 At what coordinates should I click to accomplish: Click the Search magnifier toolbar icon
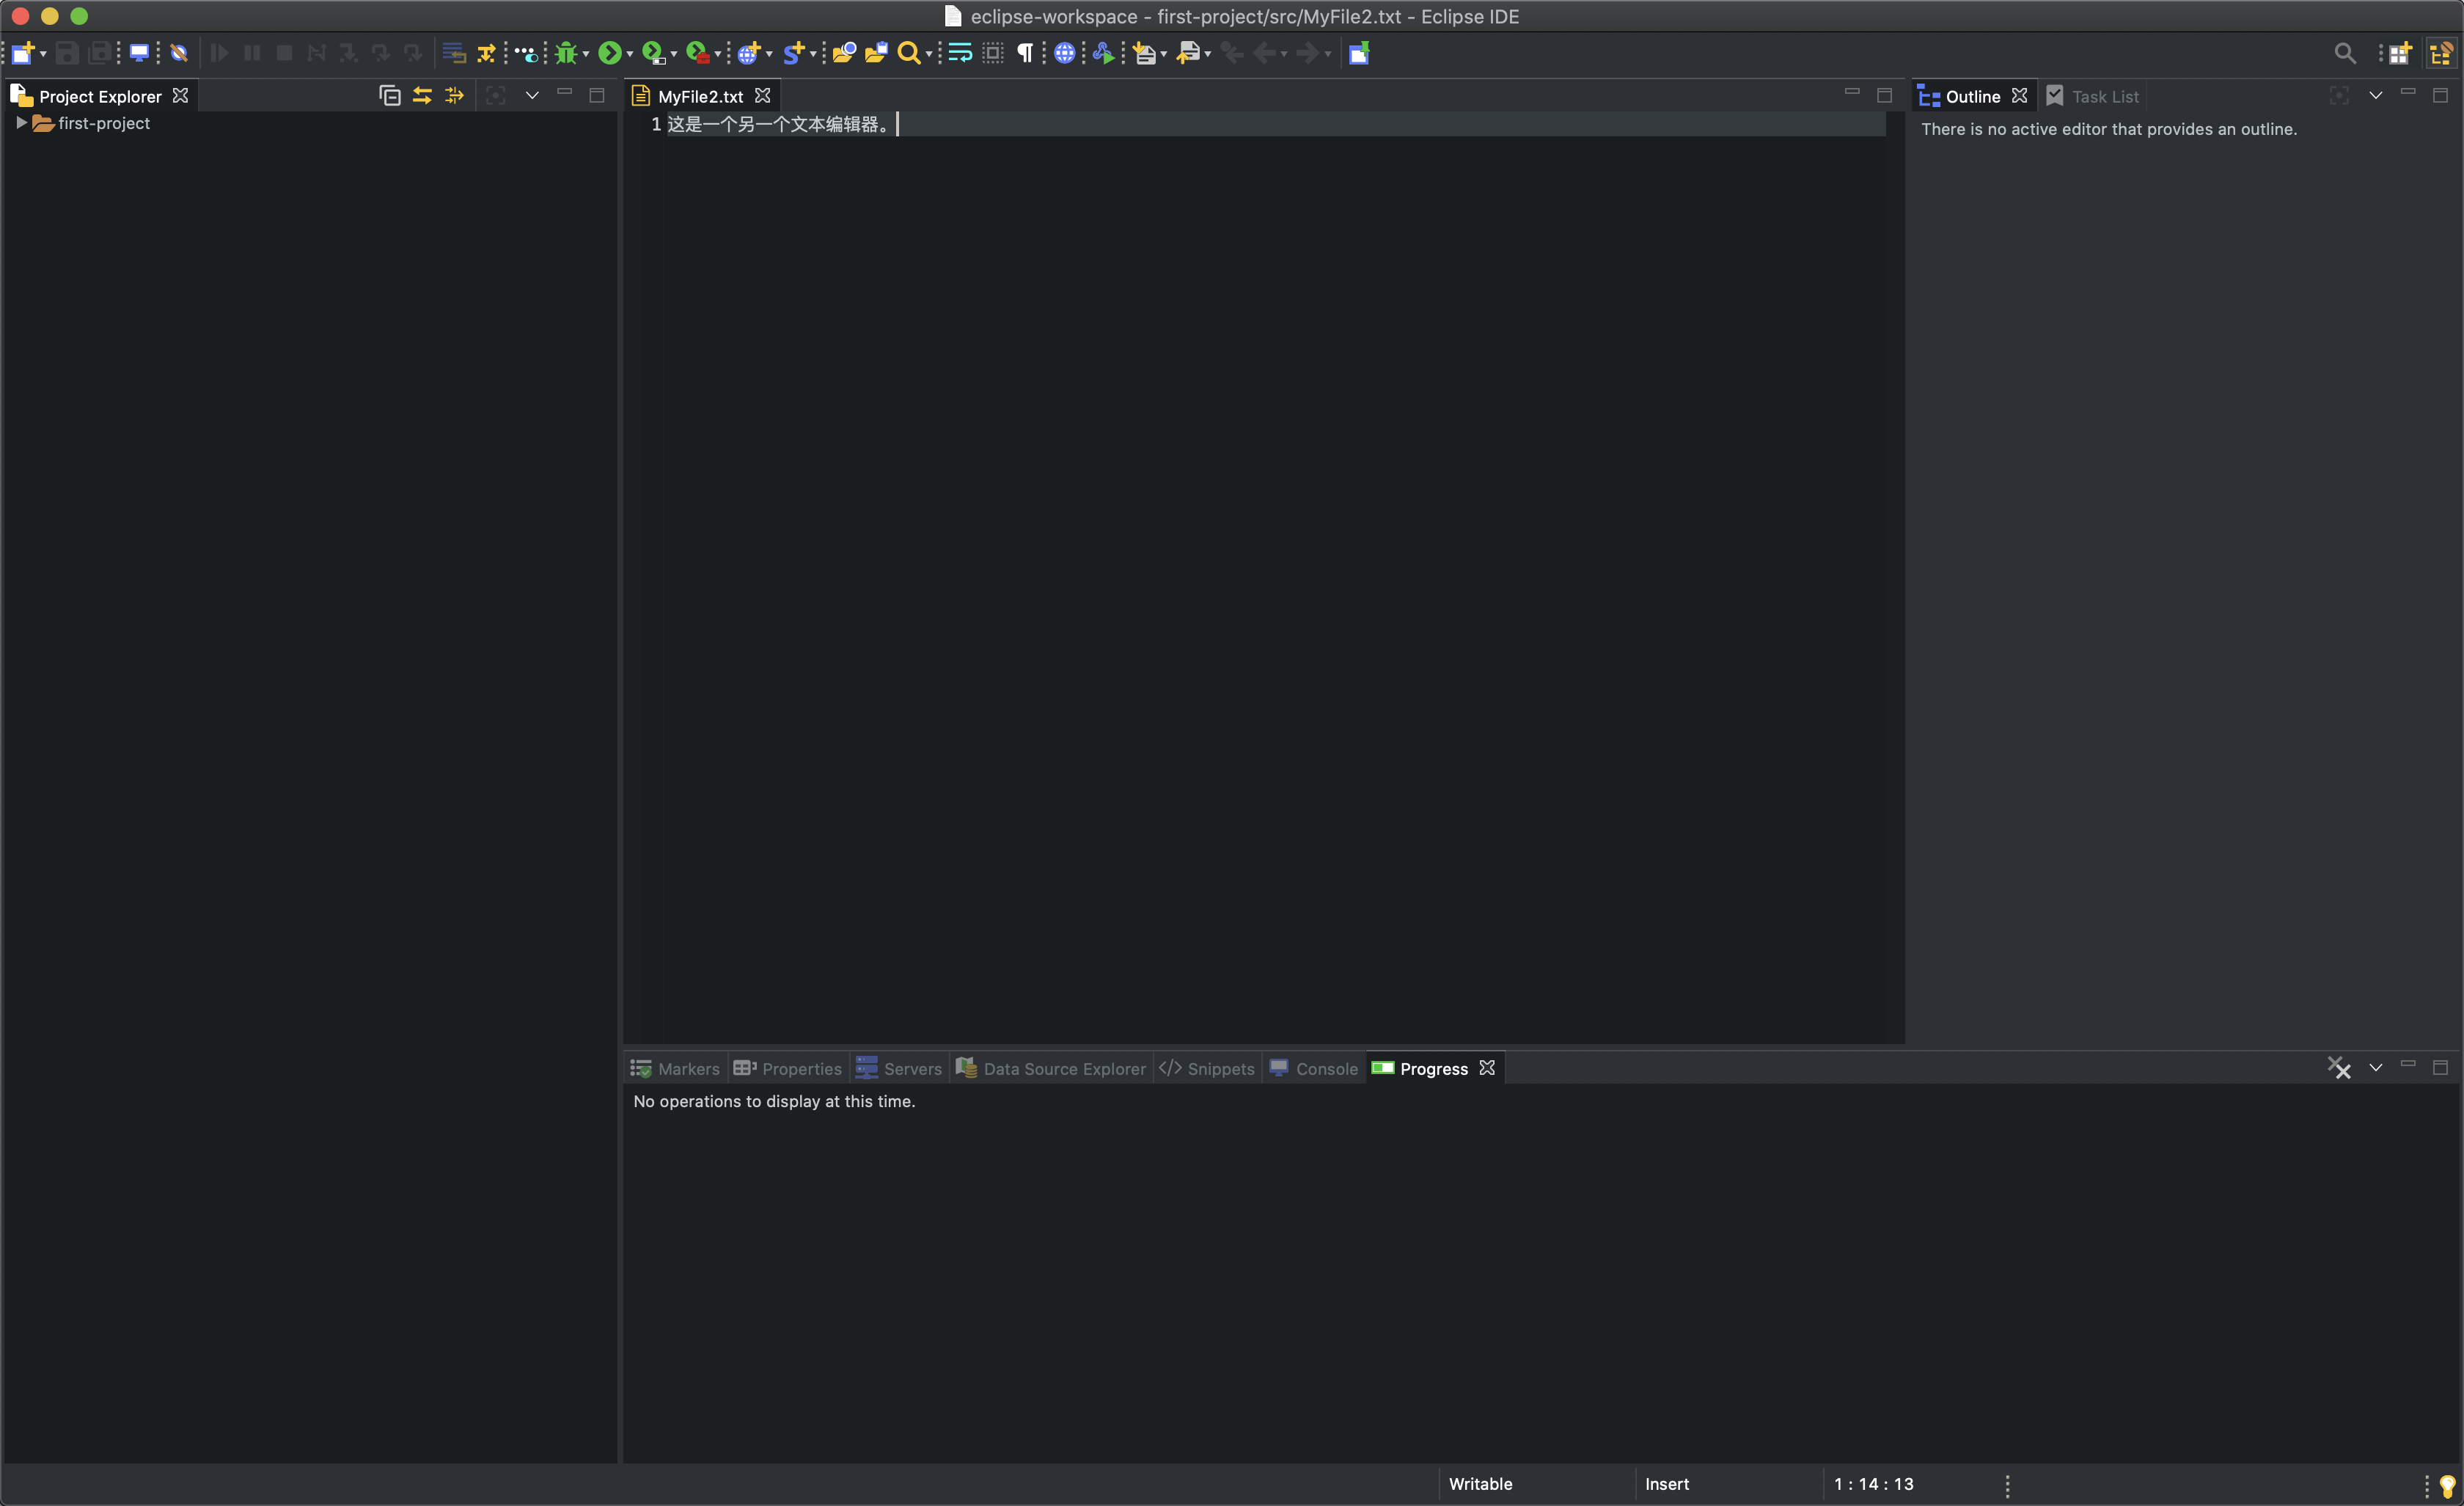click(x=908, y=53)
